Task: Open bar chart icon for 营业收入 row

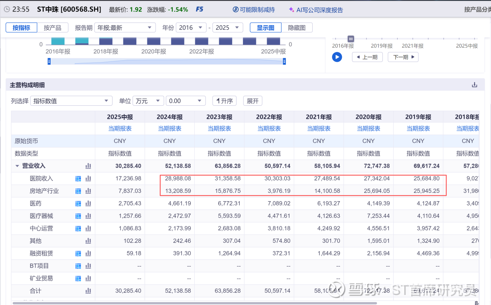Action: [x=88, y=166]
